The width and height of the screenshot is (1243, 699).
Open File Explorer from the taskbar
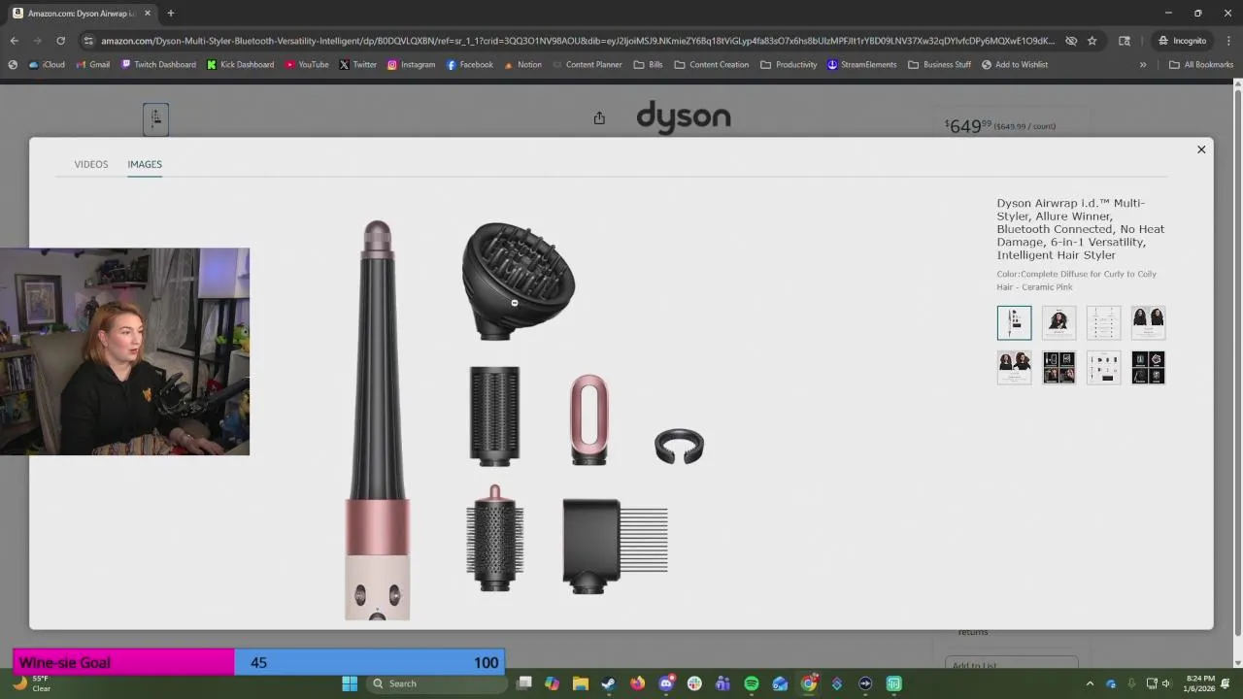click(580, 683)
